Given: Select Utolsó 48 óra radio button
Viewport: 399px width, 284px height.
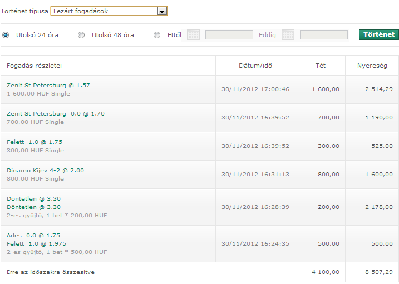Looking at the screenshot, I should tap(81, 35).
